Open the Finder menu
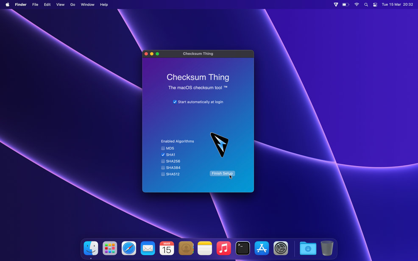 tap(21, 5)
